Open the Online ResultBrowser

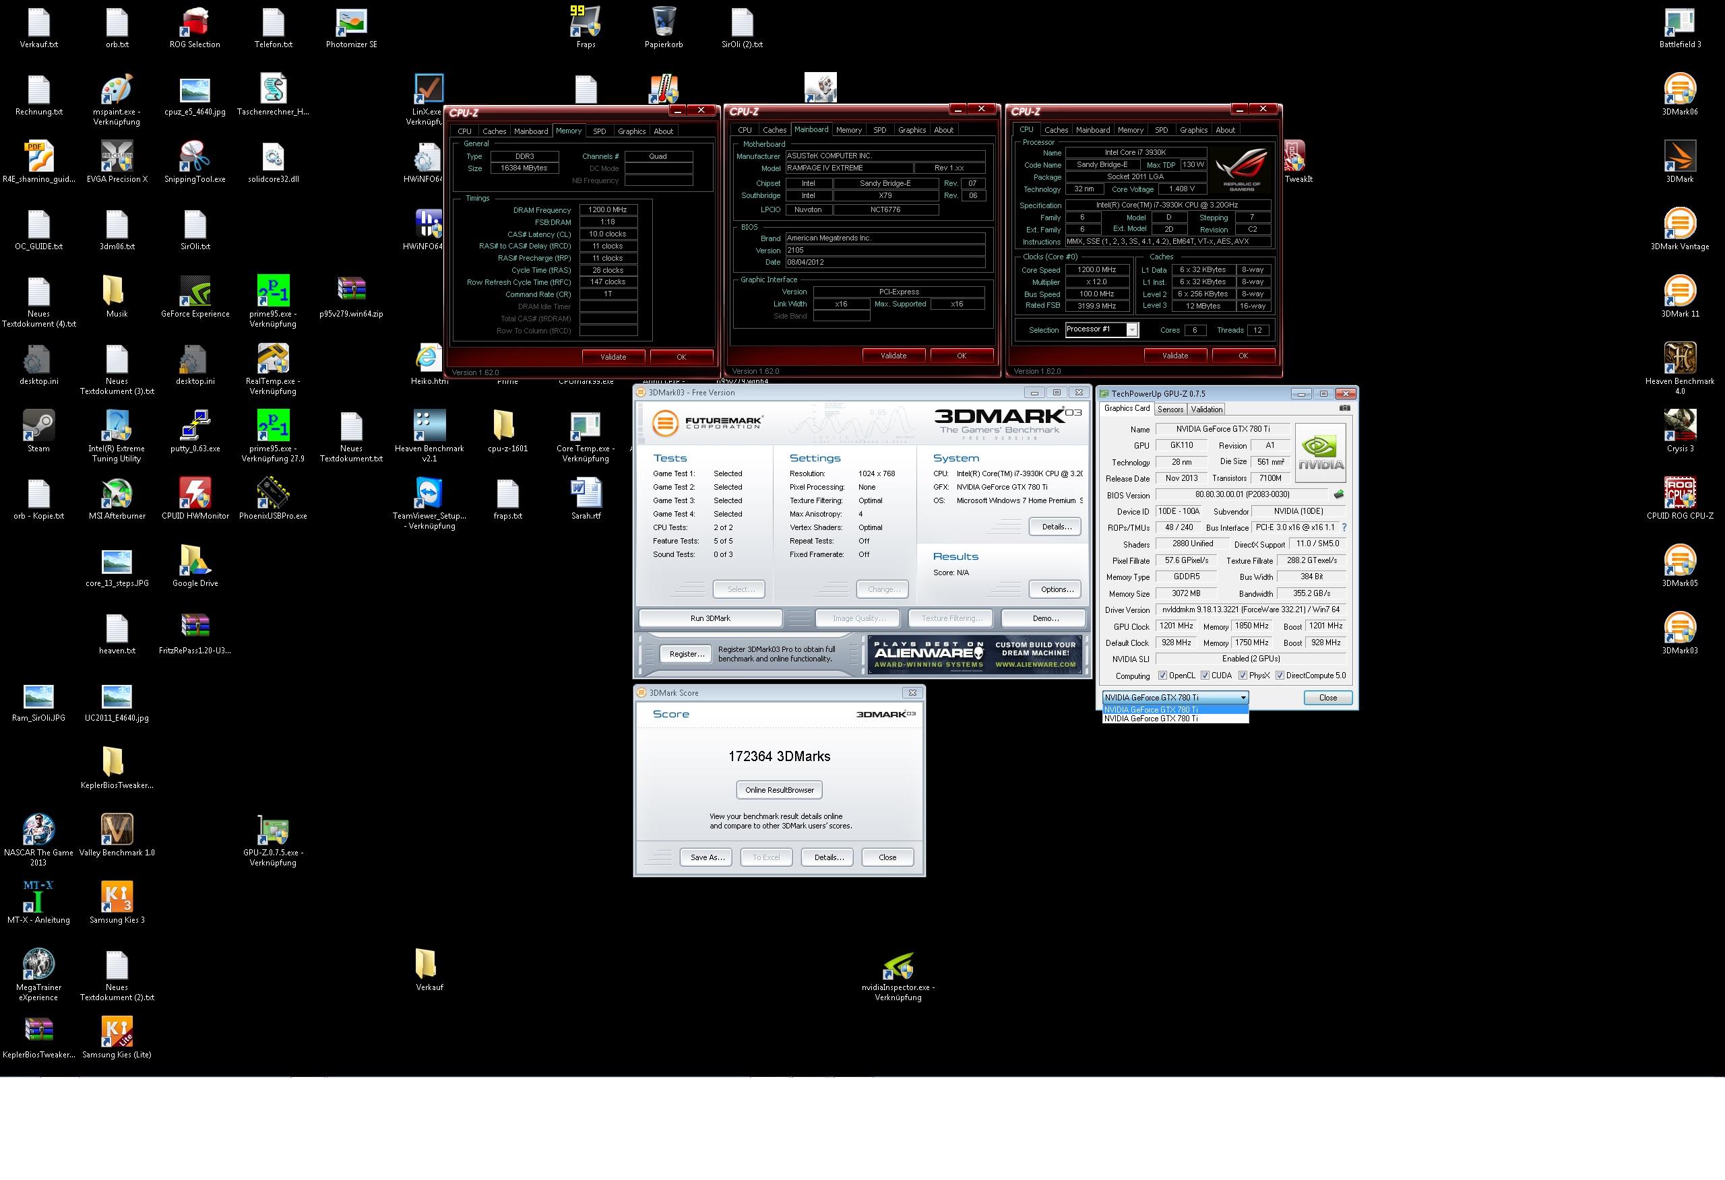click(x=780, y=789)
